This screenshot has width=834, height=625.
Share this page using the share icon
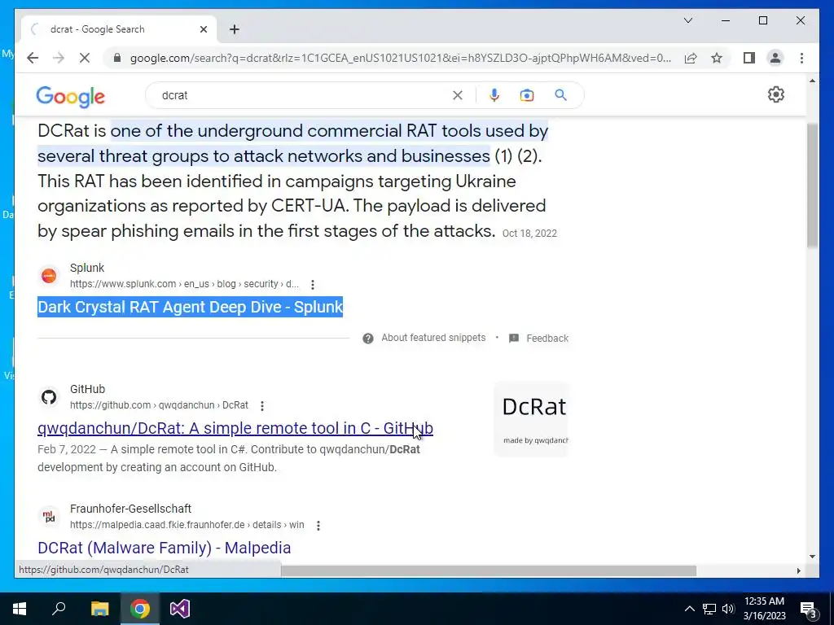pyautogui.click(x=691, y=58)
